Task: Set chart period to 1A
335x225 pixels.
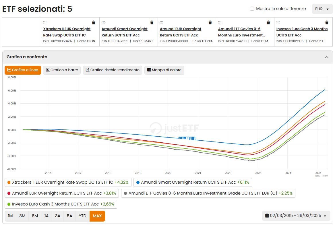Action: (47, 216)
